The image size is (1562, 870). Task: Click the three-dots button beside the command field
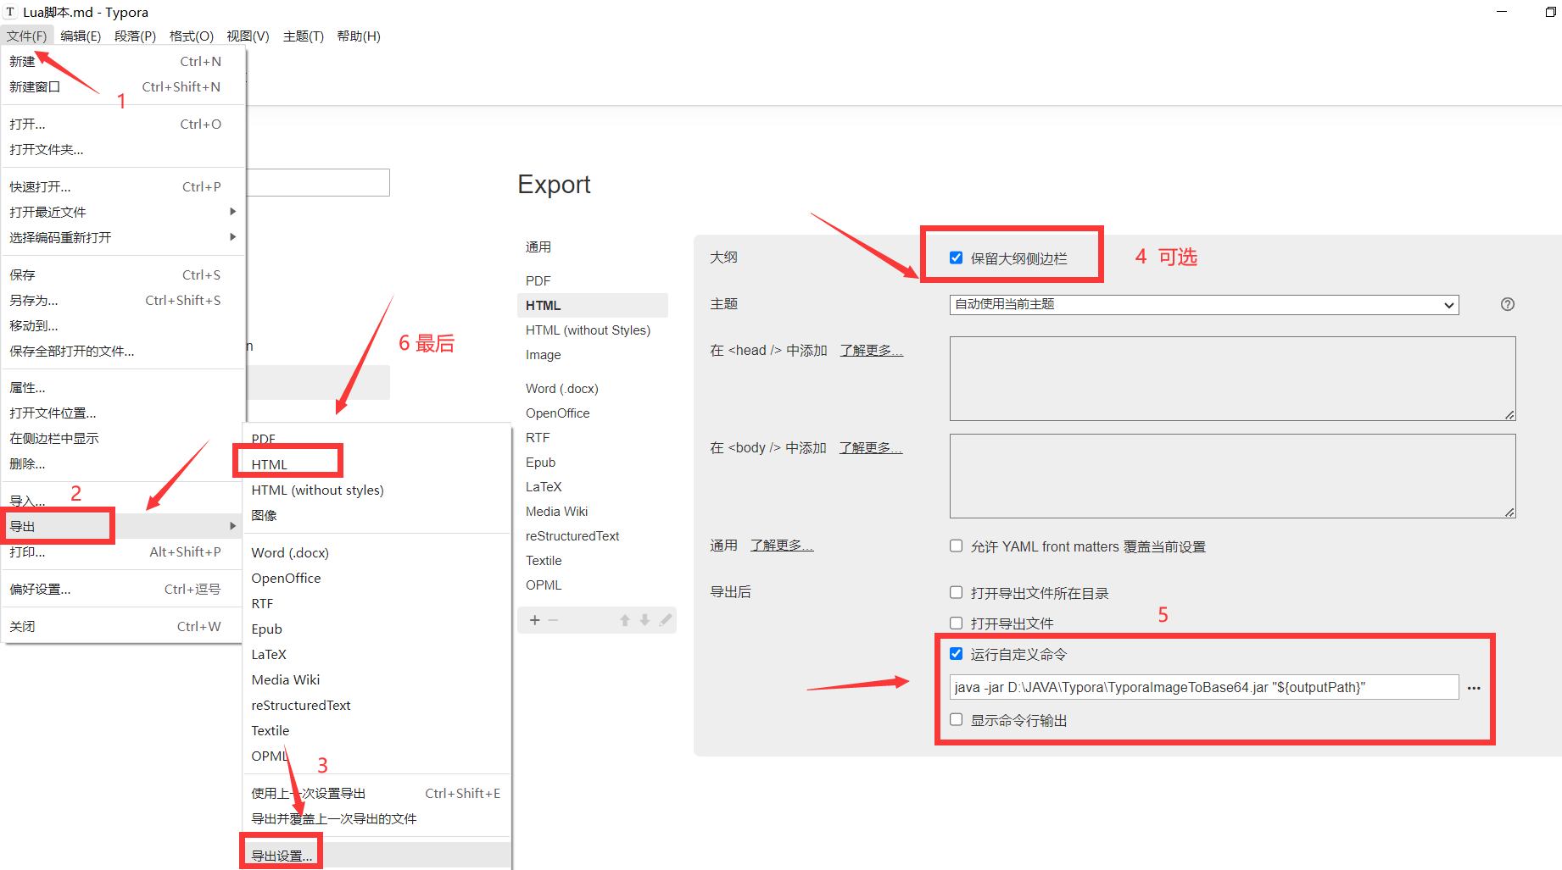(1474, 688)
